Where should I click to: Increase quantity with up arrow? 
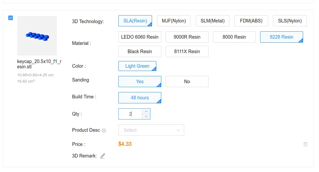[146, 111]
